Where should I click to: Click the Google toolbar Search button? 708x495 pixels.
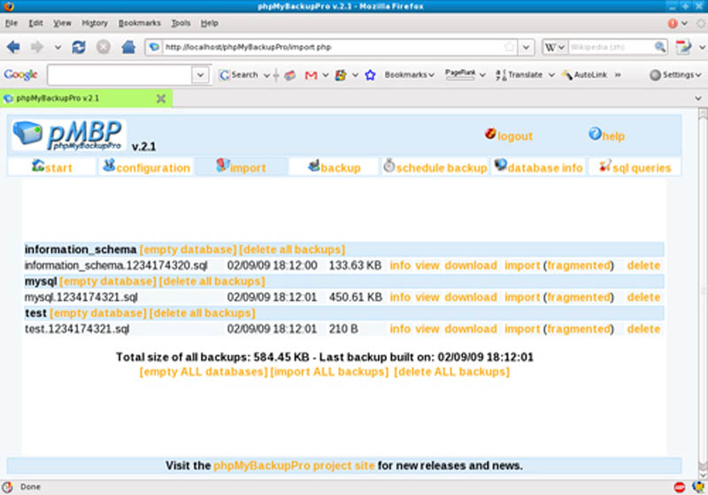click(239, 75)
